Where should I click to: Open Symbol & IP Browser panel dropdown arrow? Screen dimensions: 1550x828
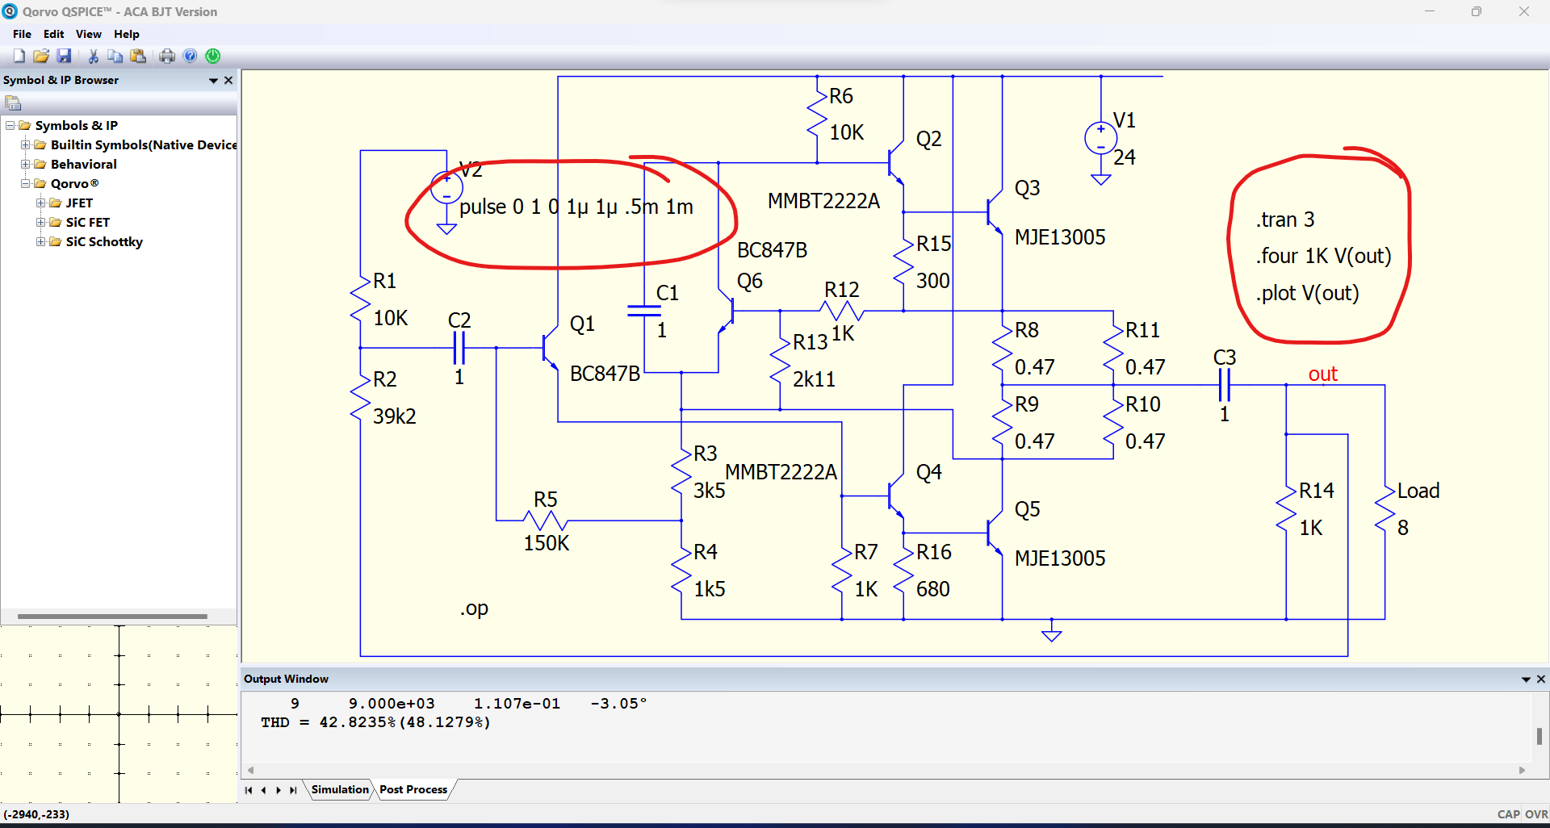[x=213, y=81]
